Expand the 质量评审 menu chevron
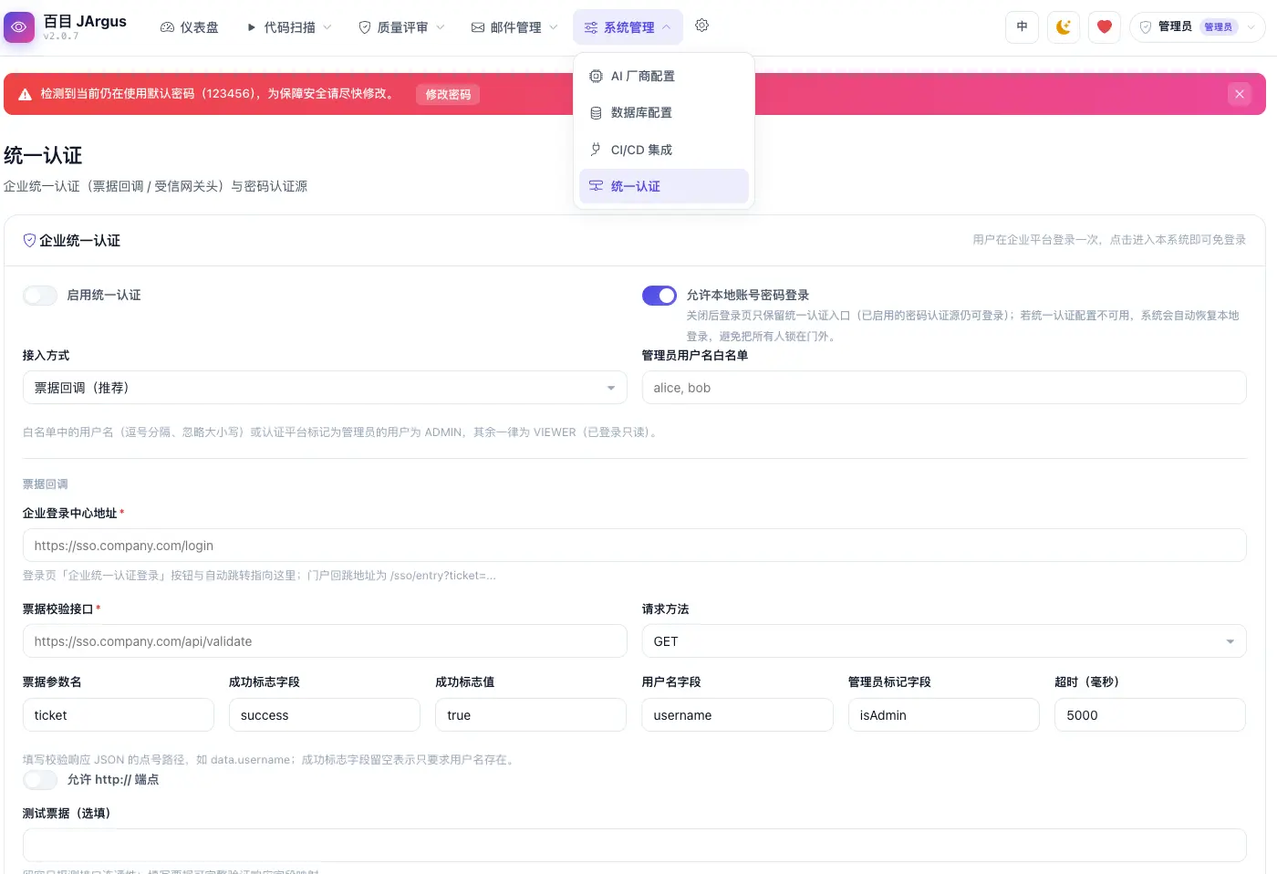The height and width of the screenshot is (874, 1277). coord(441,27)
